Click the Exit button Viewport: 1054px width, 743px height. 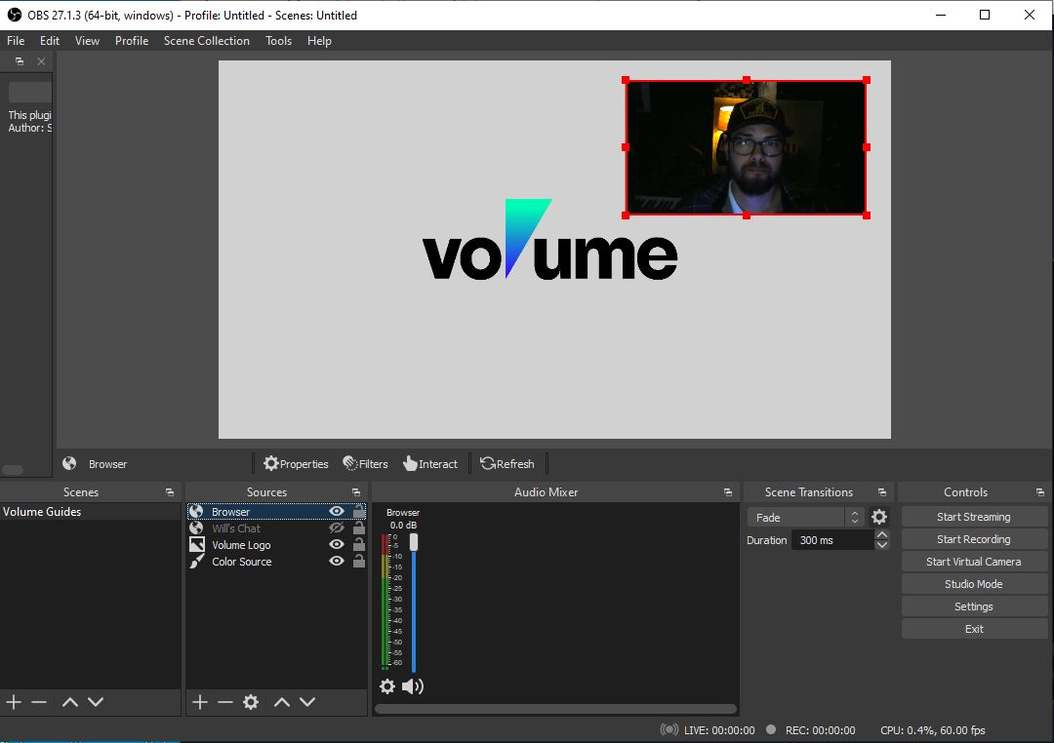coord(974,629)
